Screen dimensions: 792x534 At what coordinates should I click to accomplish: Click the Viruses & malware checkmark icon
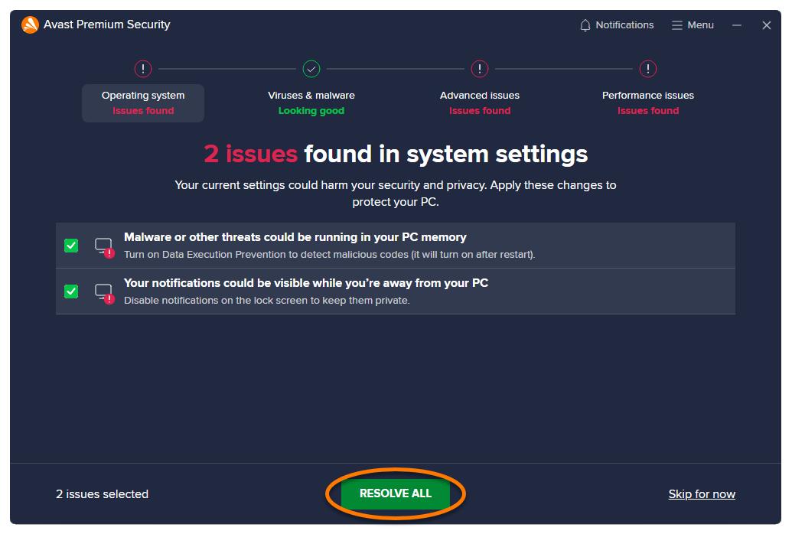311,69
